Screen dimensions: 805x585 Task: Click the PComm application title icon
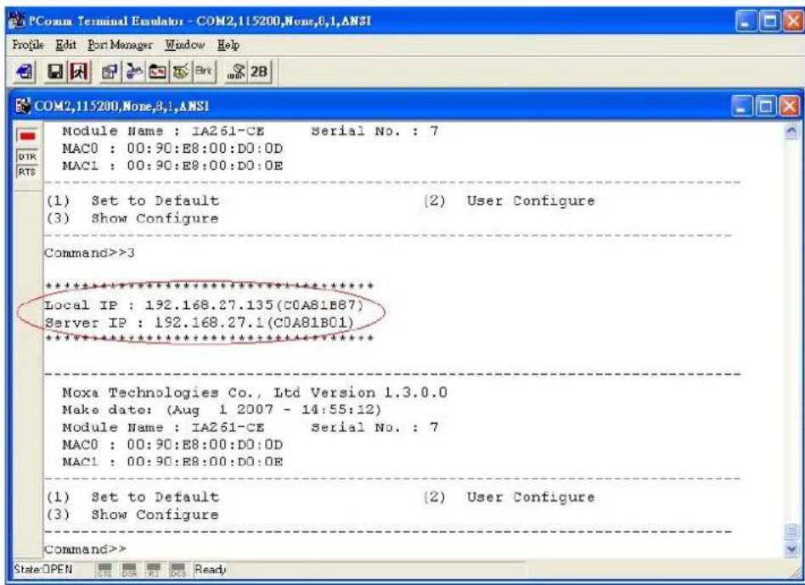pyautogui.click(x=18, y=21)
